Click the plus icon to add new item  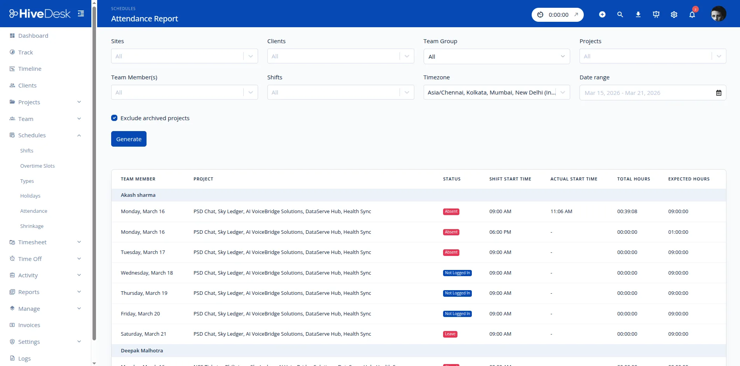click(602, 14)
